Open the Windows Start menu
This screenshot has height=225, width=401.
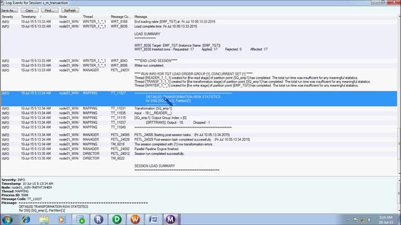click(x=7, y=219)
